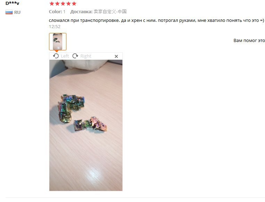Viewport: 265px width, 202px height.
Task: Close the enlarged review photo viewer
Action: 116,56
